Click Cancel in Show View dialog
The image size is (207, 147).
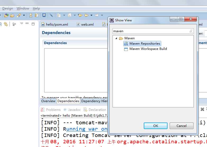[x=182, y=126]
